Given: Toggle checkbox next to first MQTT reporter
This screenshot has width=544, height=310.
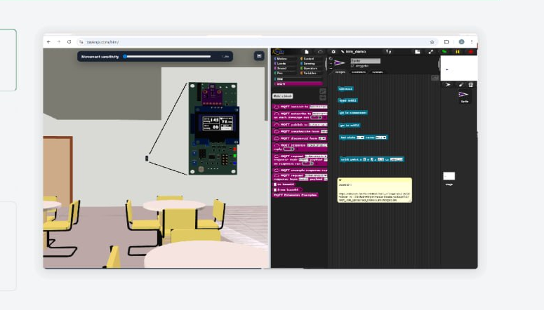Looking at the screenshot, I should click(x=275, y=184).
